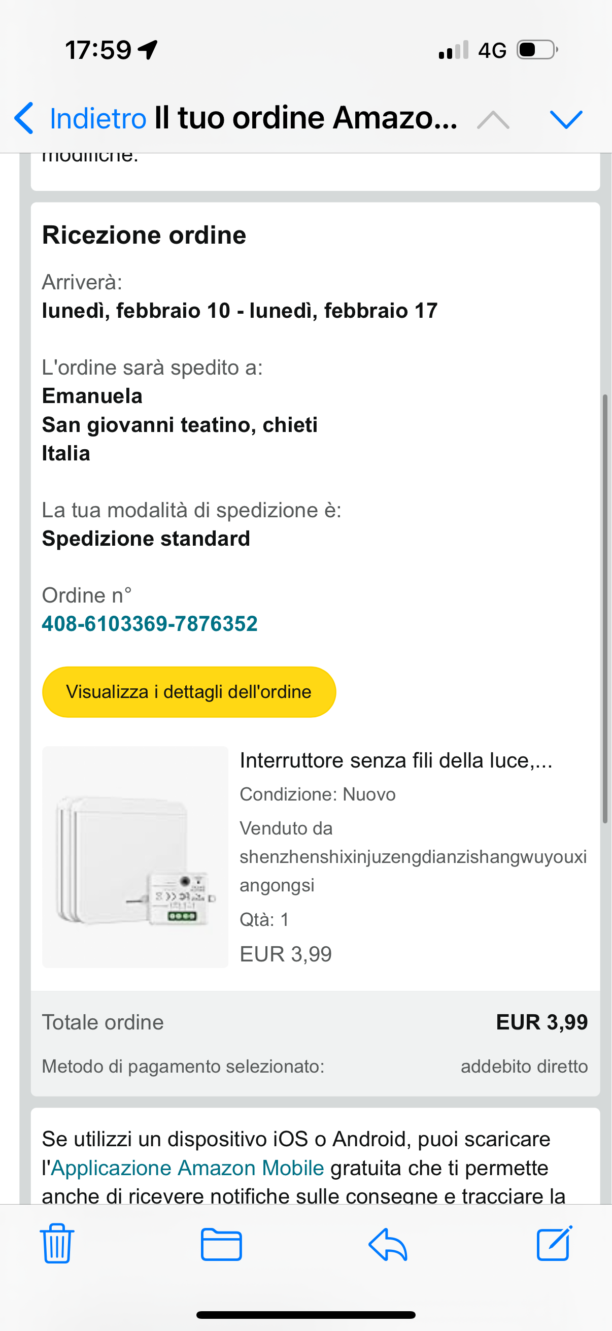Tap the home indicator bar
Viewport: 612px width, 1331px height.
(x=305, y=1315)
